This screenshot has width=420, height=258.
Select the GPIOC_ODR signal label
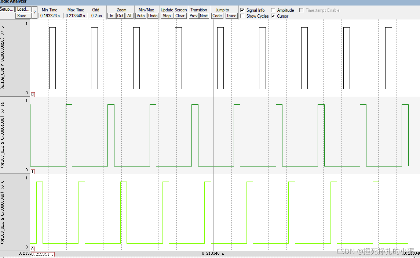[x=3, y=135]
